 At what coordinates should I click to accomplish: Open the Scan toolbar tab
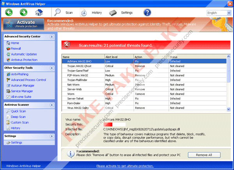(x=69, y=13)
